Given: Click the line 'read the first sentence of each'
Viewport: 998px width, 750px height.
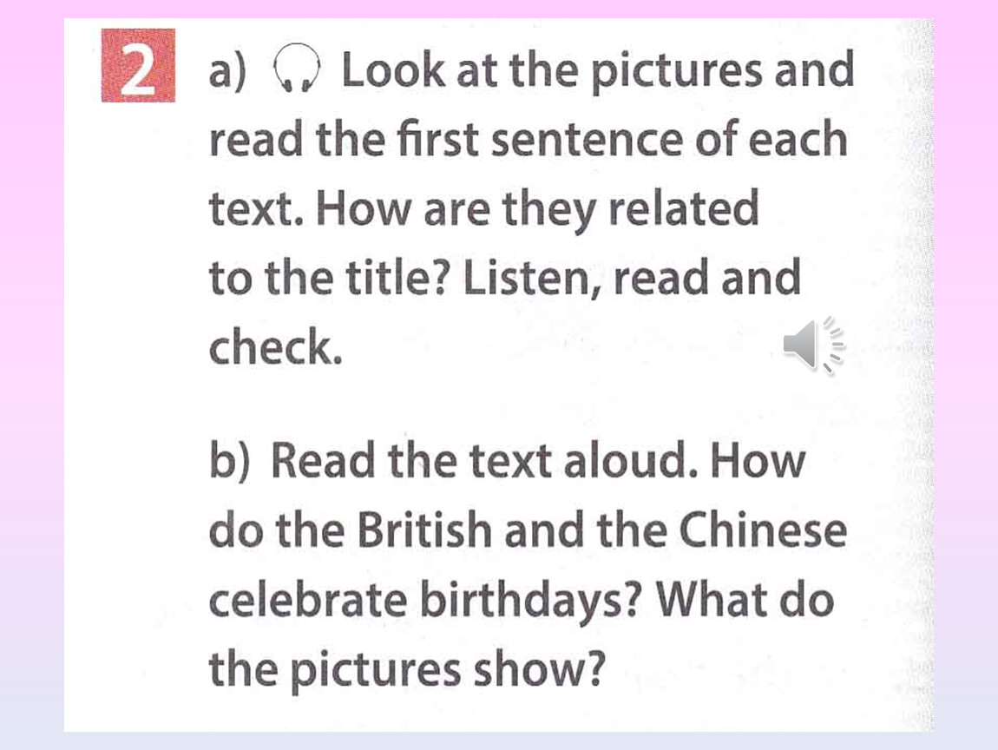Looking at the screenshot, I should (x=529, y=140).
